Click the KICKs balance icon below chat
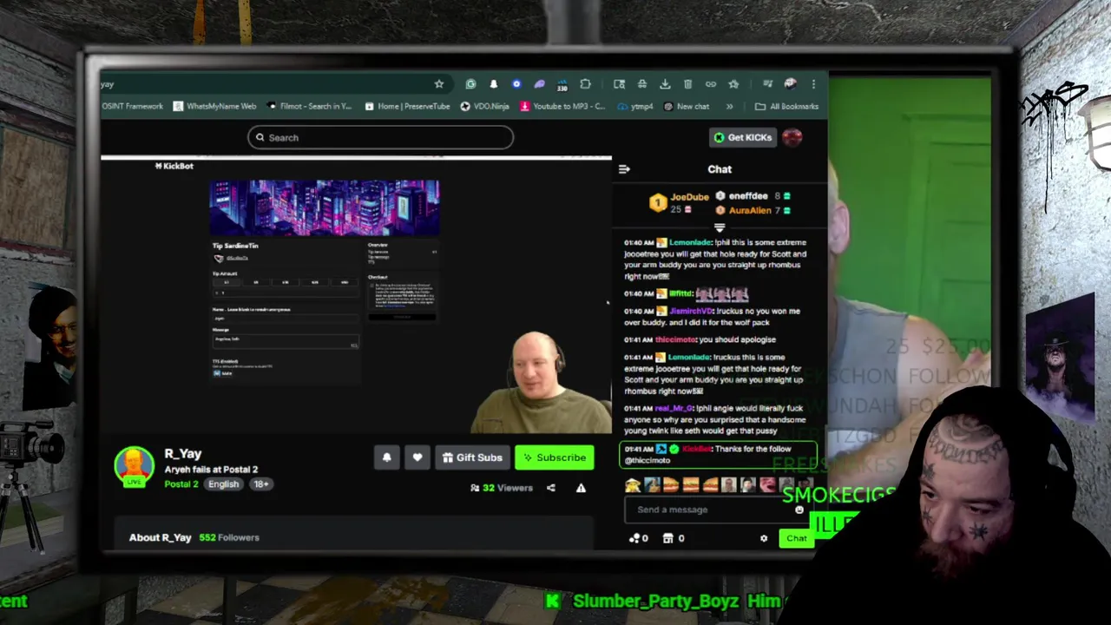1111x625 pixels. (x=638, y=538)
